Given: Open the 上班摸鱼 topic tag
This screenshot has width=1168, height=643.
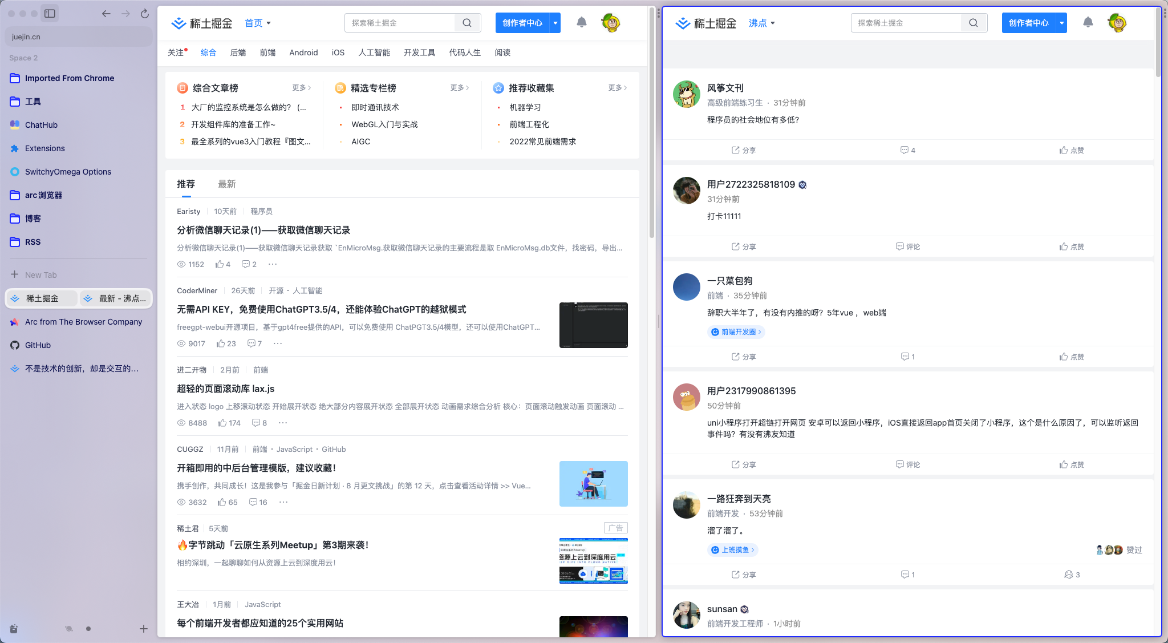Looking at the screenshot, I should pyautogui.click(x=733, y=549).
